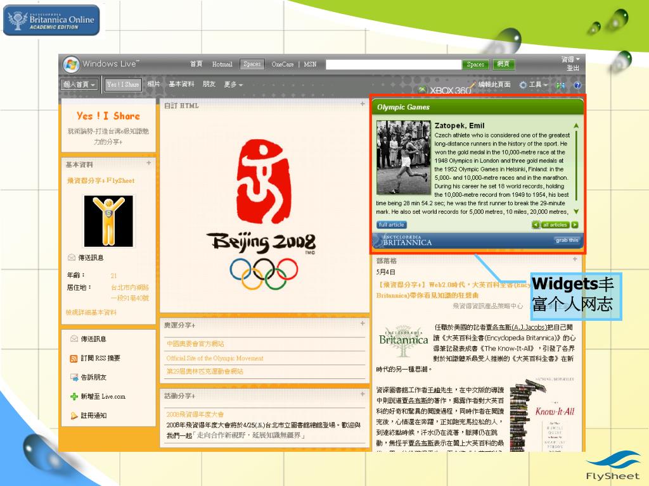Open the help question mark icon
This screenshot has height=486, width=649.
(577, 85)
